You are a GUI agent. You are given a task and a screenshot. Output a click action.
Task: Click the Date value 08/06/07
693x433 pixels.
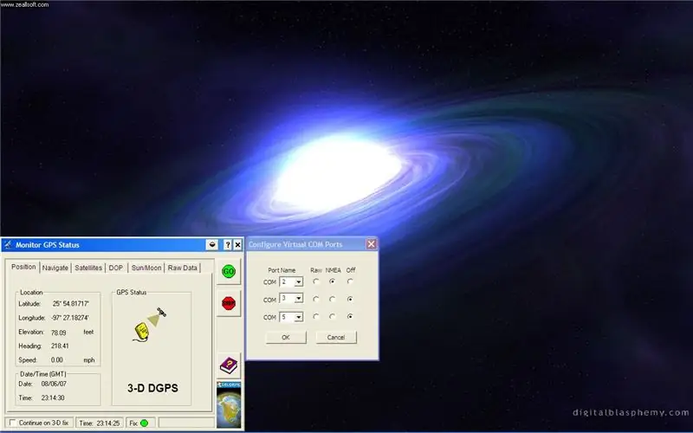click(x=54, y=384)
